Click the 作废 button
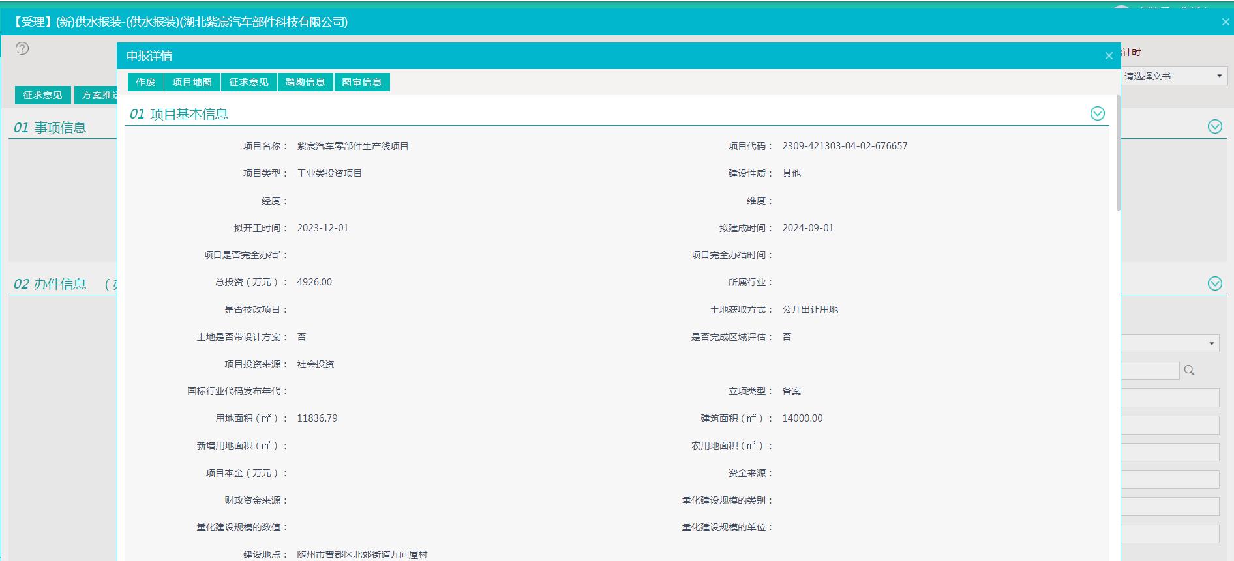Screen dimensions: 1234x561 145,82
